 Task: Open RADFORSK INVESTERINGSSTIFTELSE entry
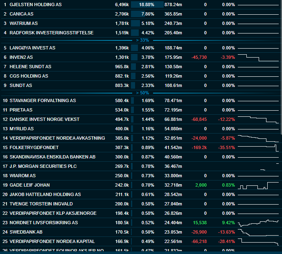click(52, 33)
